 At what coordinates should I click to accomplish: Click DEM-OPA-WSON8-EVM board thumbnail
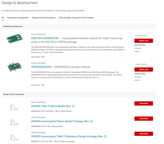[x=14, y=38]
